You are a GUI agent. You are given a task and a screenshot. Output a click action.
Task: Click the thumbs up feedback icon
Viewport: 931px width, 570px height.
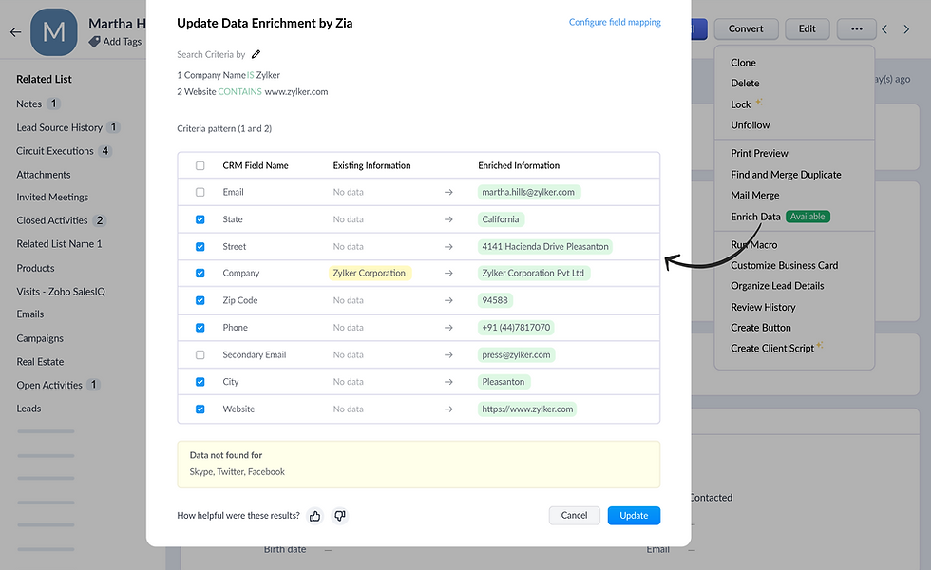tap(314, 516)
